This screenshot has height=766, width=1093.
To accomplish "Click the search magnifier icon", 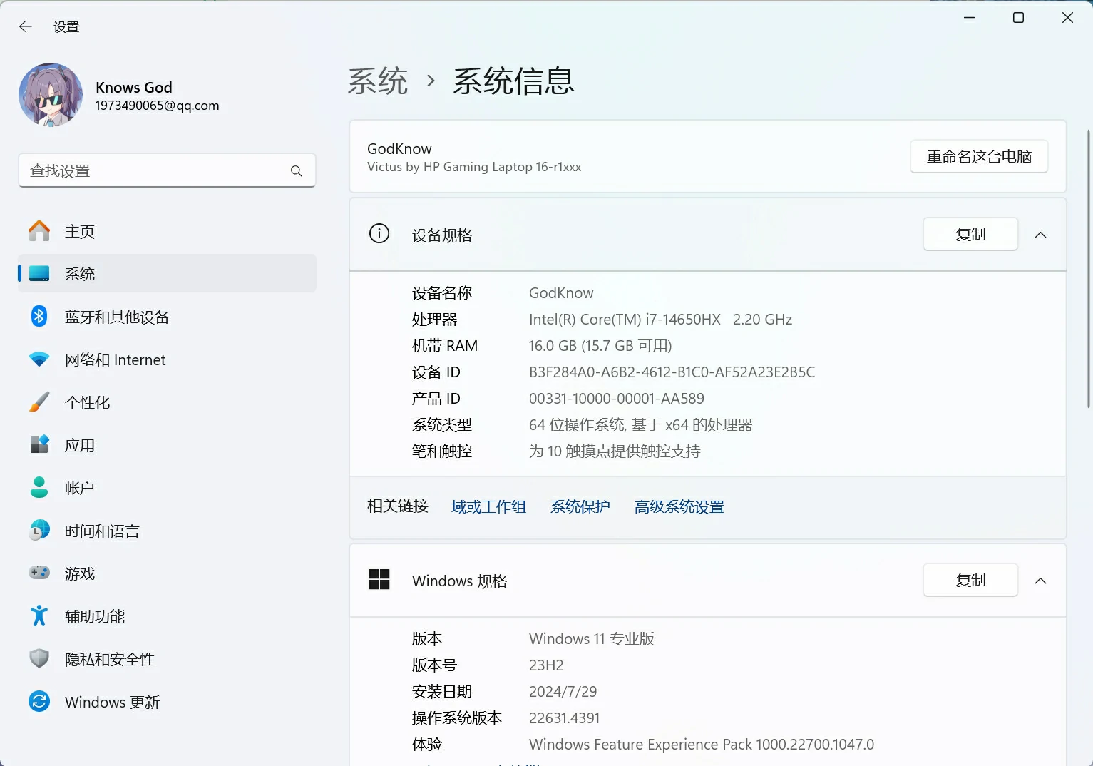I will tap(297, 171).
